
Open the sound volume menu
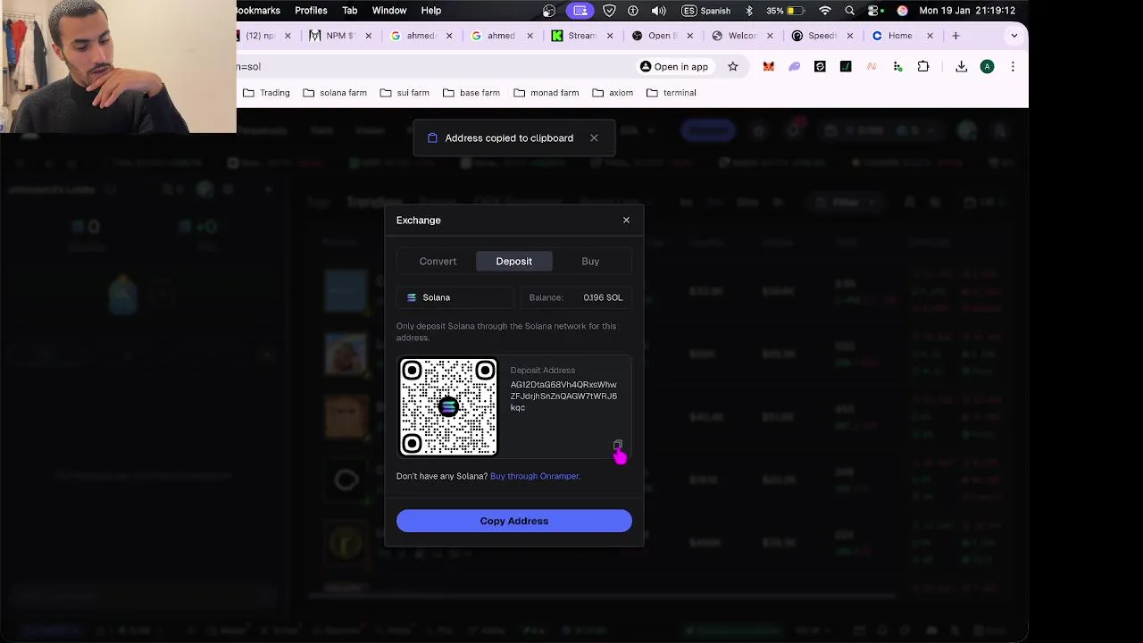659,11
